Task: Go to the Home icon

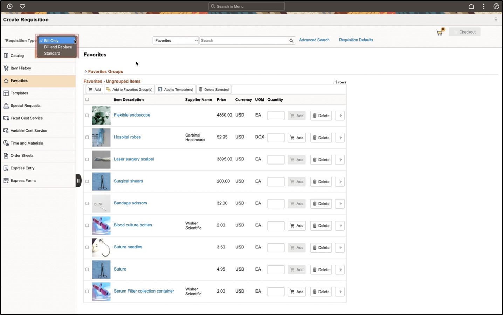Action: pyautogui.click(x=471, y=6)
